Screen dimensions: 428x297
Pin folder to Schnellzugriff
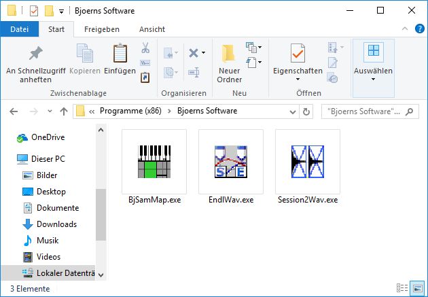pos(36,63)
